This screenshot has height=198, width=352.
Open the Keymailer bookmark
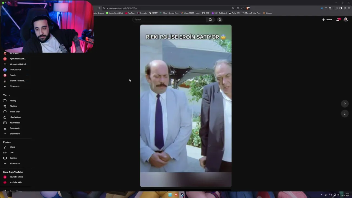point(142,13)
